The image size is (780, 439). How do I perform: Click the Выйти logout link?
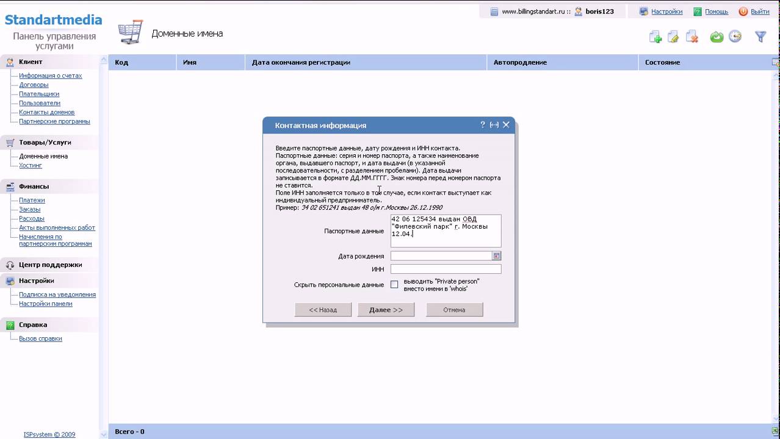760,12
